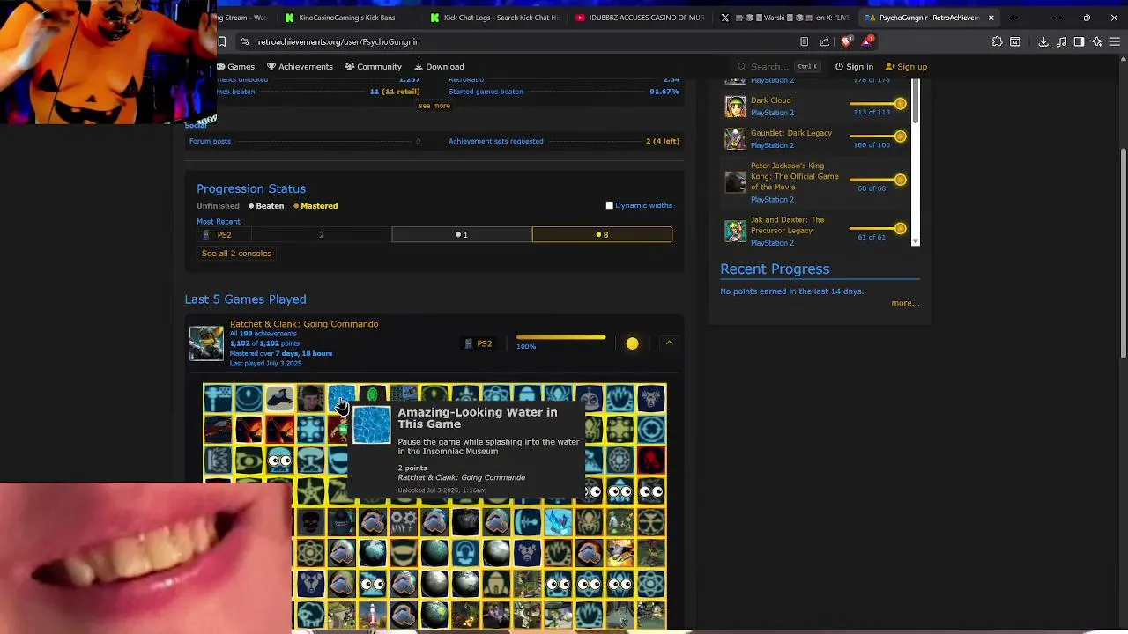This screenshot has width=1128, height=634.
Task: Open the browser extensions puzzle icon
Action: [x=997, y=41]
